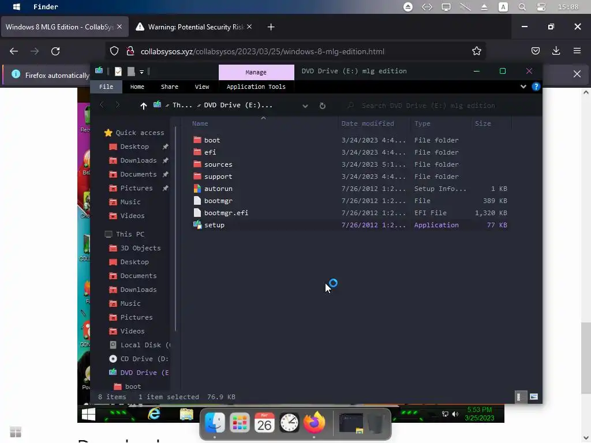Image resolution: width=591 pixels, height=443 pixels.
Task: Open the Calendar dock icon showing 26
Action: tap(264, 422)
